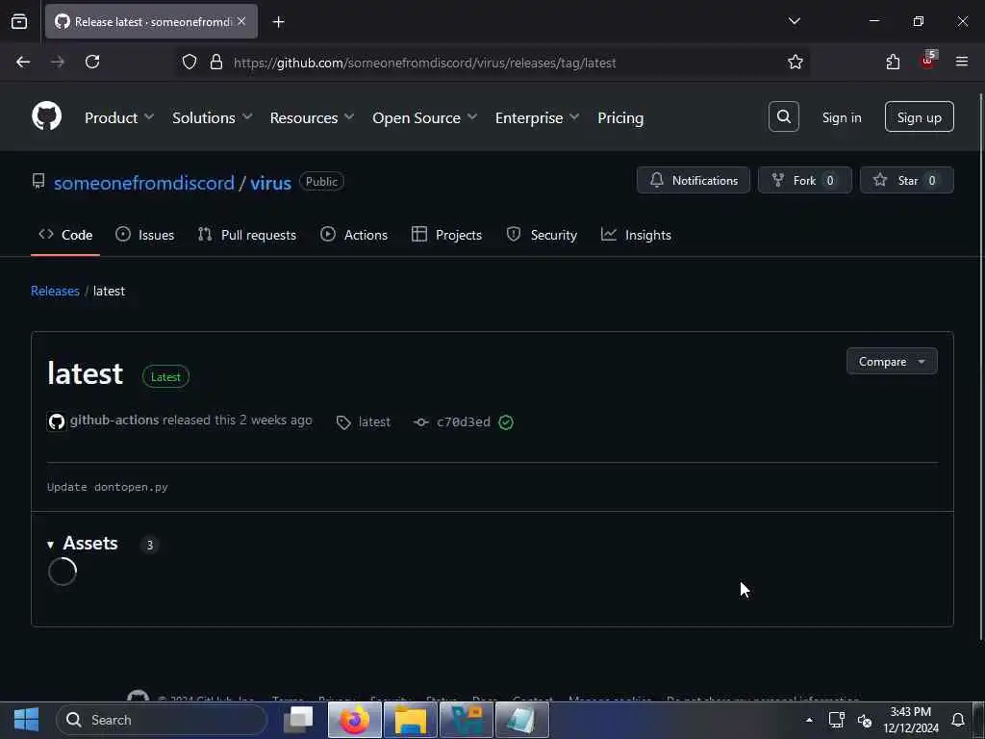Open the Firefox hamburger menu
Screen dimensions: 985x739
(962, 62)
